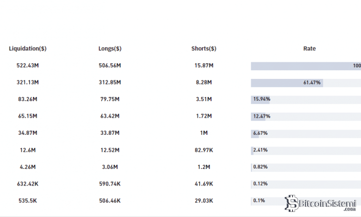
Task: Click the 590.74K longs value
Action: [110, 184]
